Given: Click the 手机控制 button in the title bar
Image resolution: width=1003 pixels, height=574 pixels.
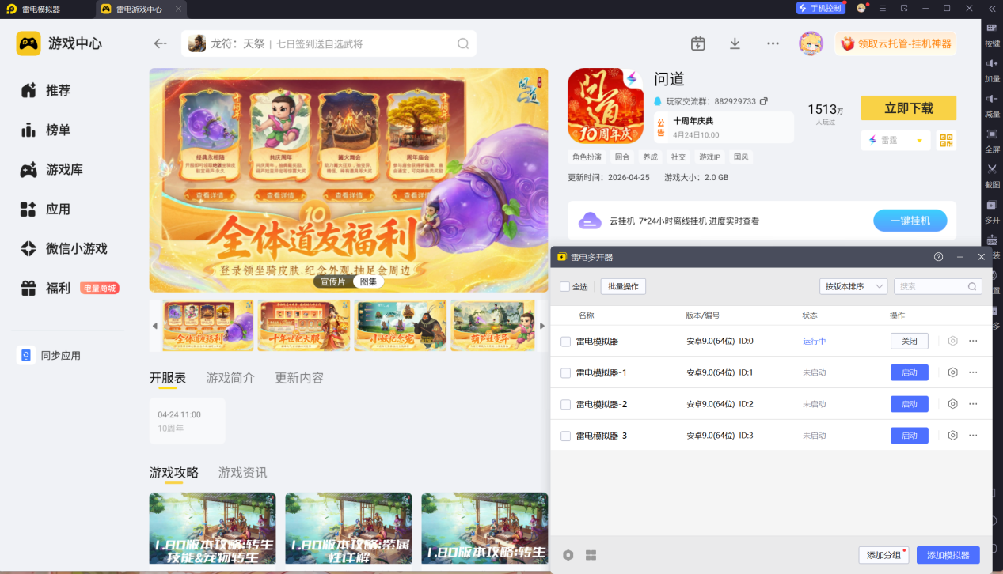Looking at the screenshot, I should tap(821, 8).
